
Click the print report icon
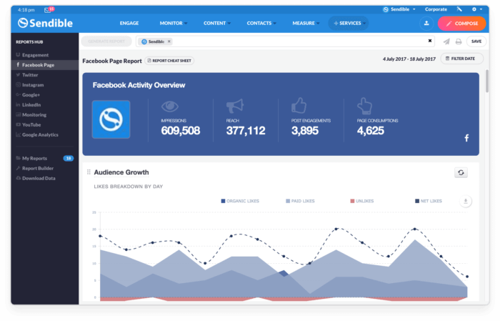coord(458,41)
